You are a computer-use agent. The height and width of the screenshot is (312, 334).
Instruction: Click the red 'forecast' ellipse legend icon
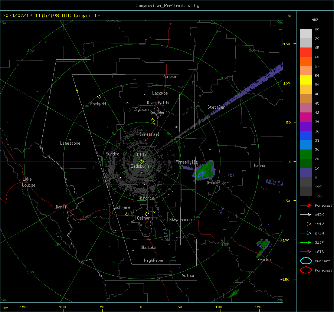pyautogui.click(x=306, y=270)
